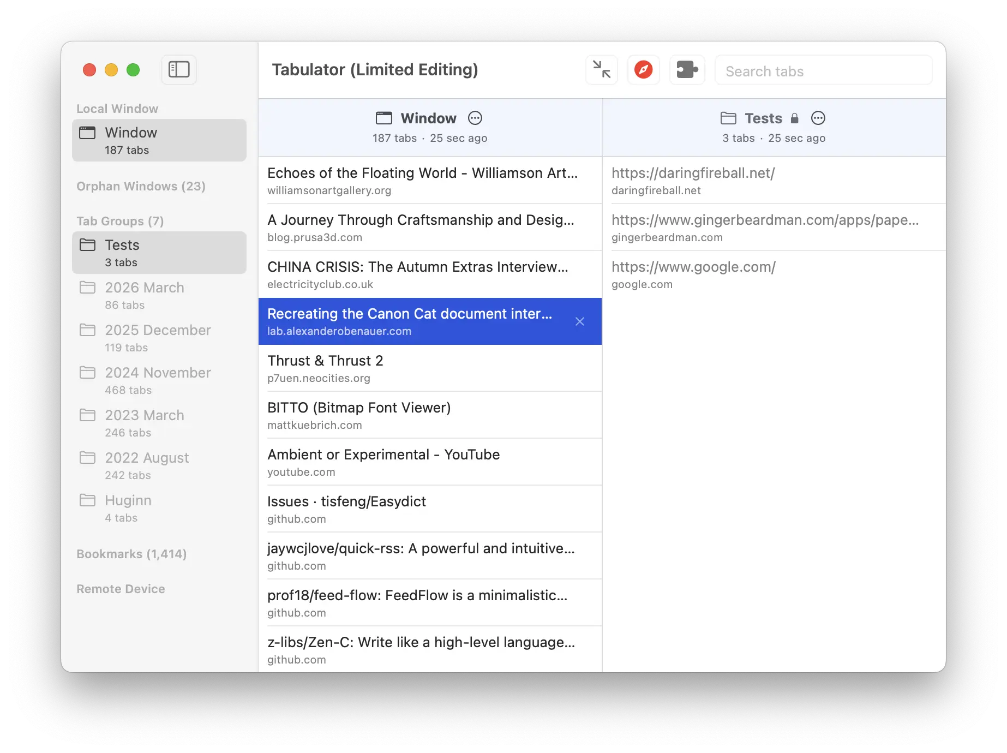Viewport: 1007px width, 753px height.
Task: Select Window under Local Window
Action: click(159, 140)
